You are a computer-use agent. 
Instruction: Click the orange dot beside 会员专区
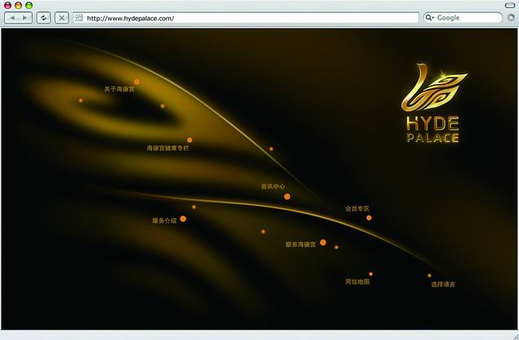[x=369, y=217]
